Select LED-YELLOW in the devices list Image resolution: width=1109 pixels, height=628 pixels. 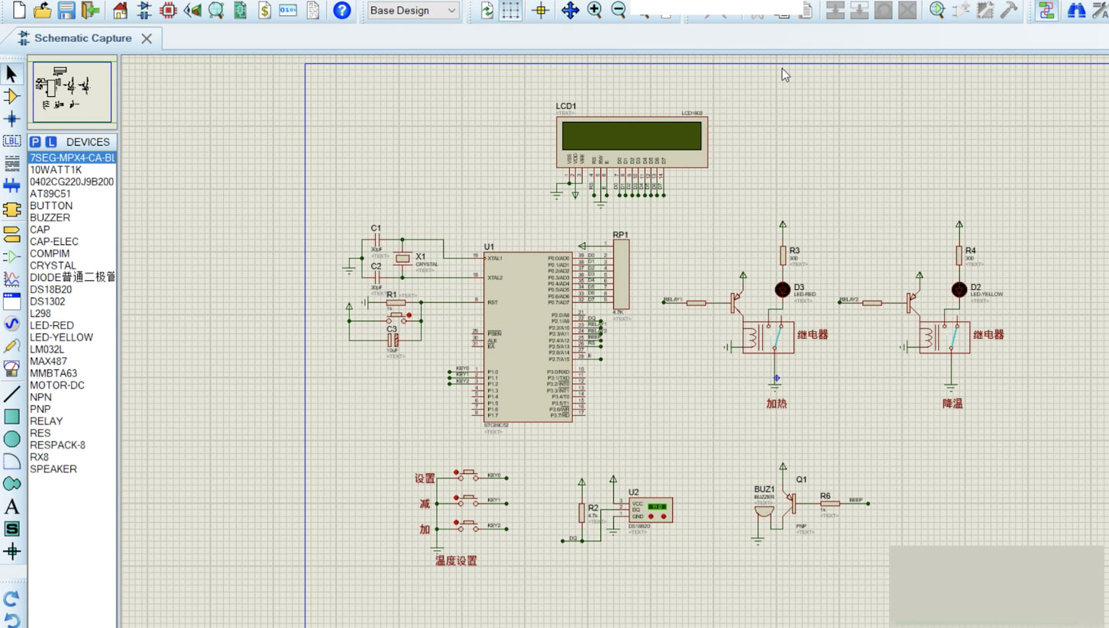tap(61, 337)
